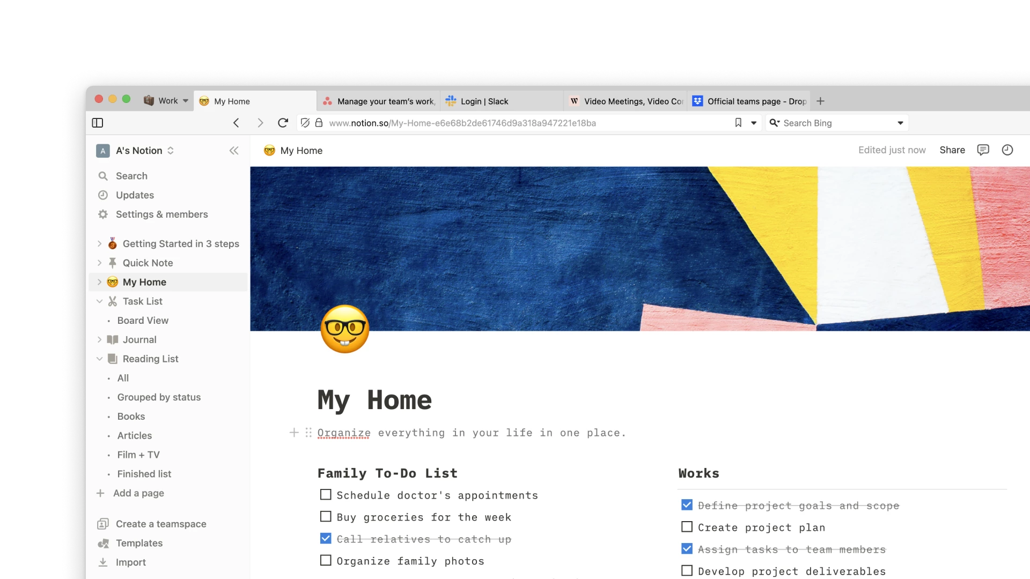Uncheck Call relatives to catch up
Viewport: 1030px width, 579px height.
click(x=326, y=538)
